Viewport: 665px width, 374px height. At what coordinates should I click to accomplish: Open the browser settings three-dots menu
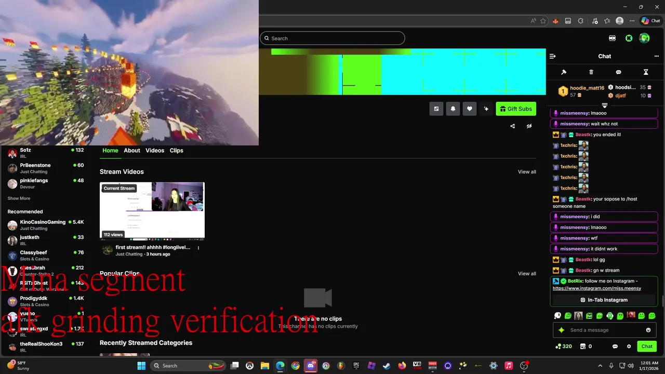[x=632, y=21]
